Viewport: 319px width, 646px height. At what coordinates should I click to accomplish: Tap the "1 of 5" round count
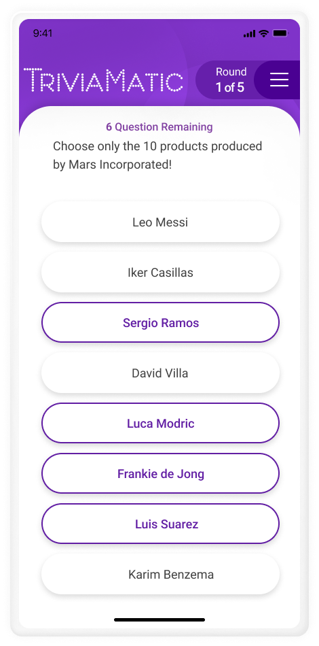230,87
